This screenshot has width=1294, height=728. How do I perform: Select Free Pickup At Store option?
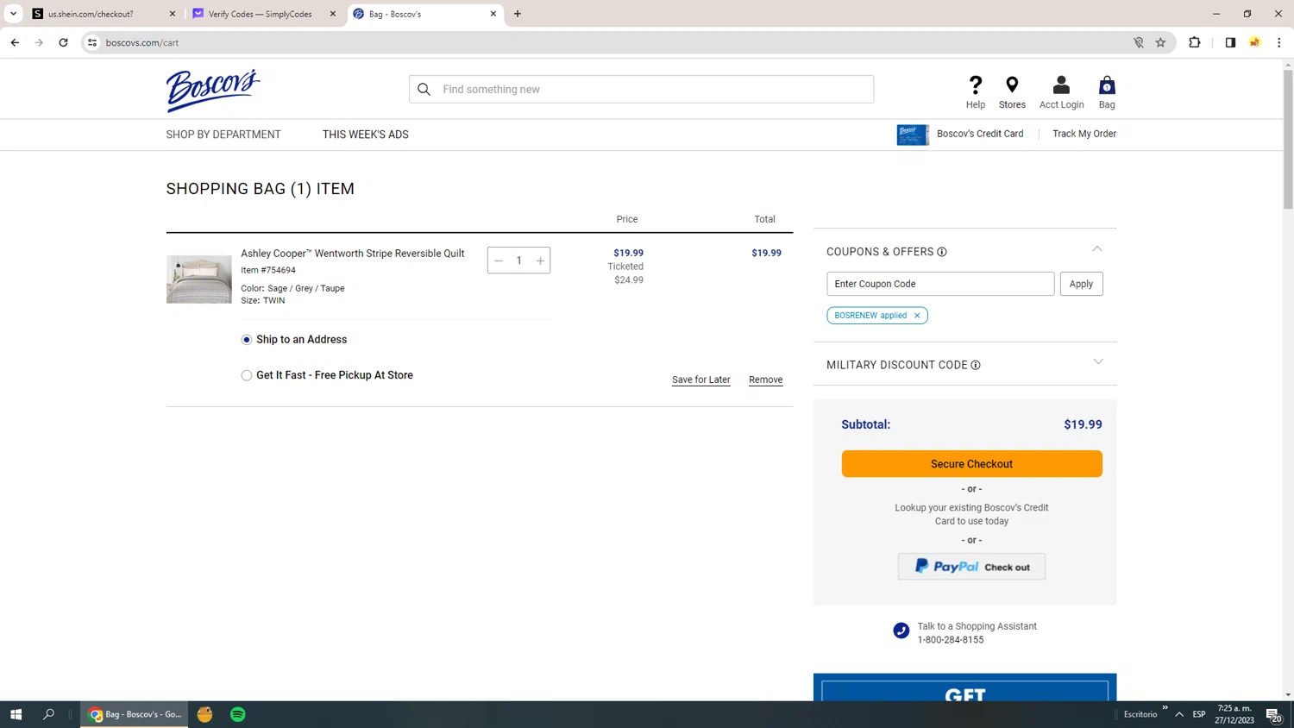(x=247, y=375)
